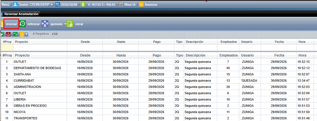
Task: Click the green export arrow icon in grid toolbar
Action: (x=15, y=34)
